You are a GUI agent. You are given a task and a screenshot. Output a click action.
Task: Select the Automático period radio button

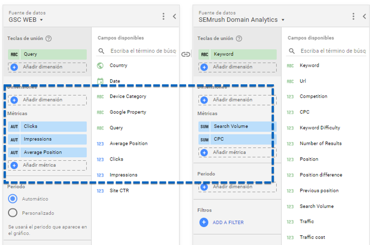pyautogui.click(x=13, y=199)
